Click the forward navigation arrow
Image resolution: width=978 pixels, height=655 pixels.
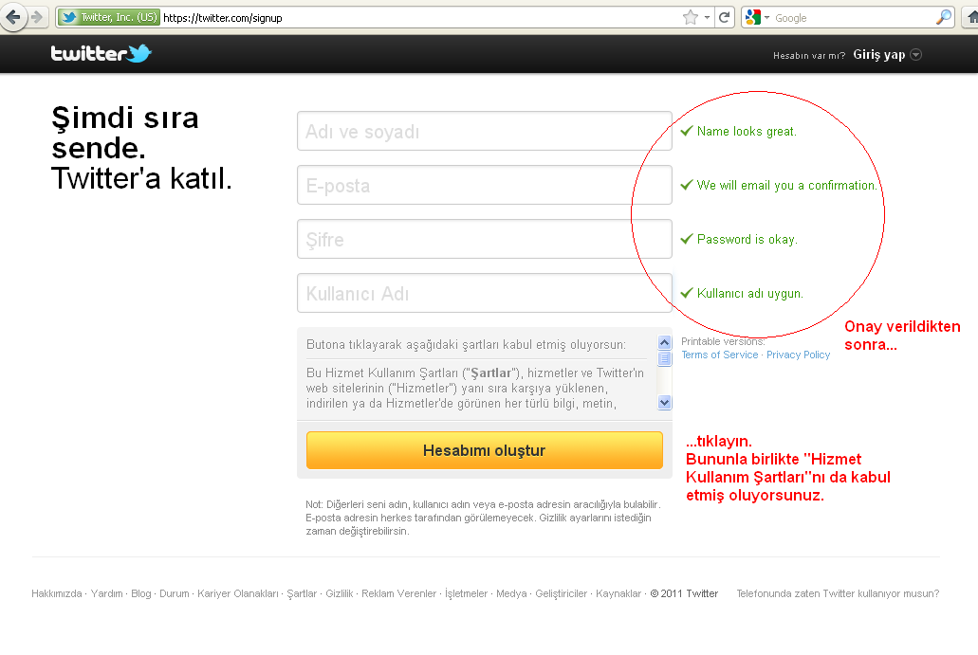pos(37,16)
